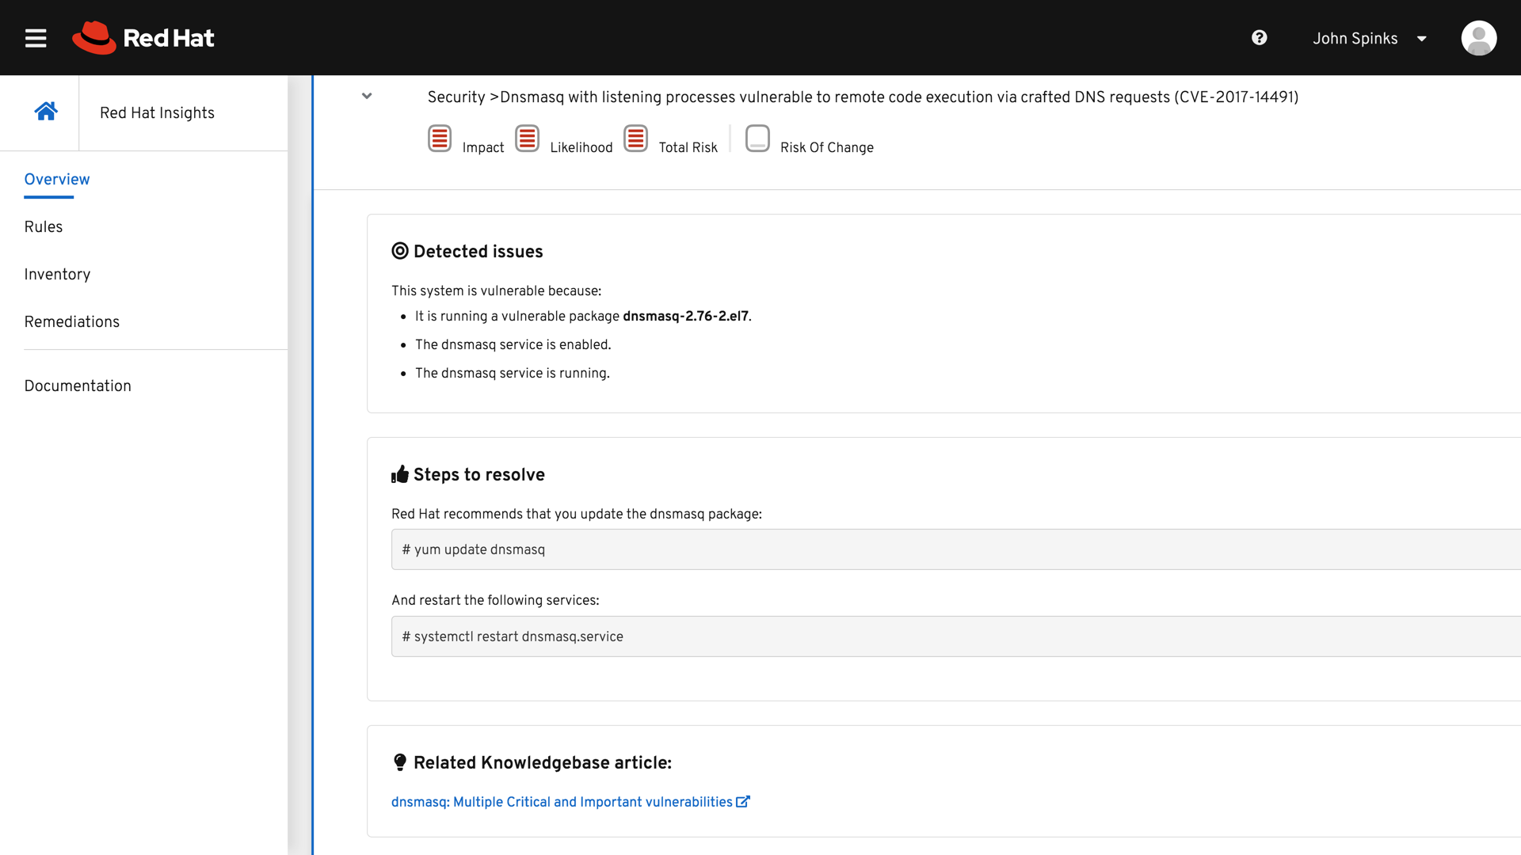
Task: Go to home via house icon
Action: (46, 112)
